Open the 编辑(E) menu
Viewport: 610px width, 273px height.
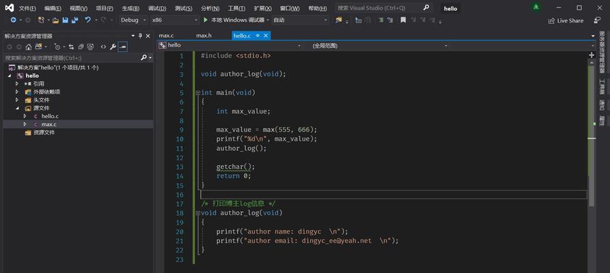pyautogui.click(x=53, y=8)
